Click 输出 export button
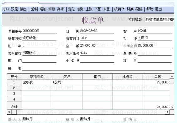The image size is (177, 123). tap(23, 9)
